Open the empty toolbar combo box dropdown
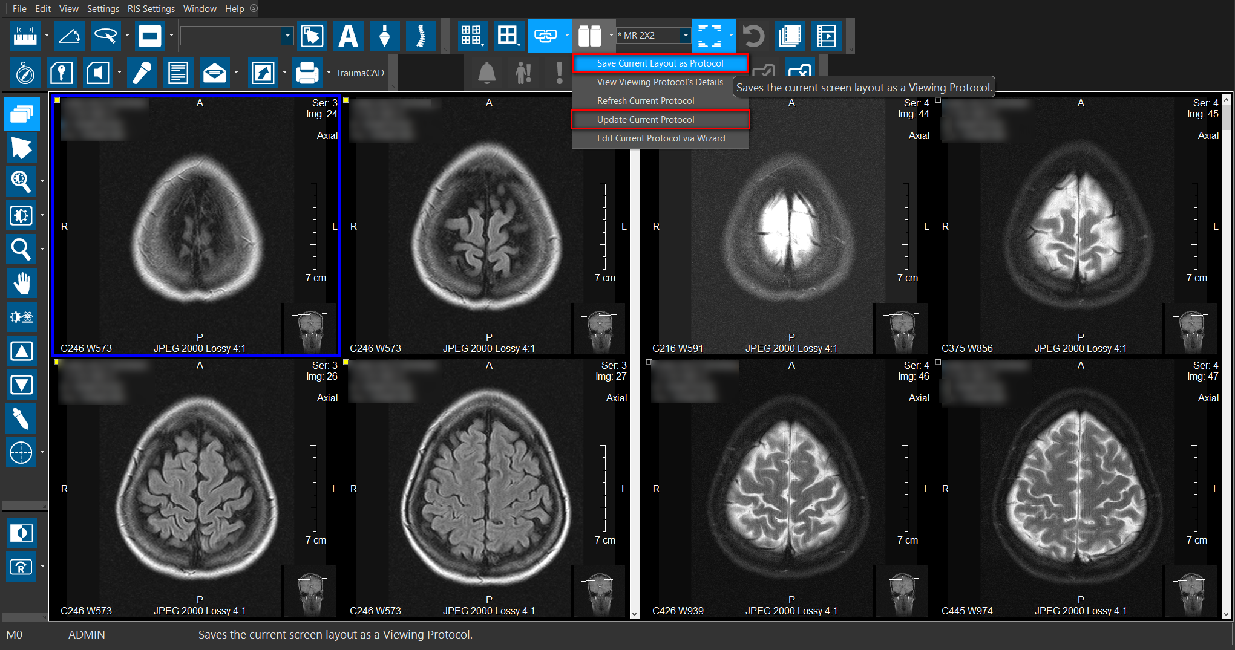The width and height of the screenshot is (1235, 650). click(x=287, y=36)
